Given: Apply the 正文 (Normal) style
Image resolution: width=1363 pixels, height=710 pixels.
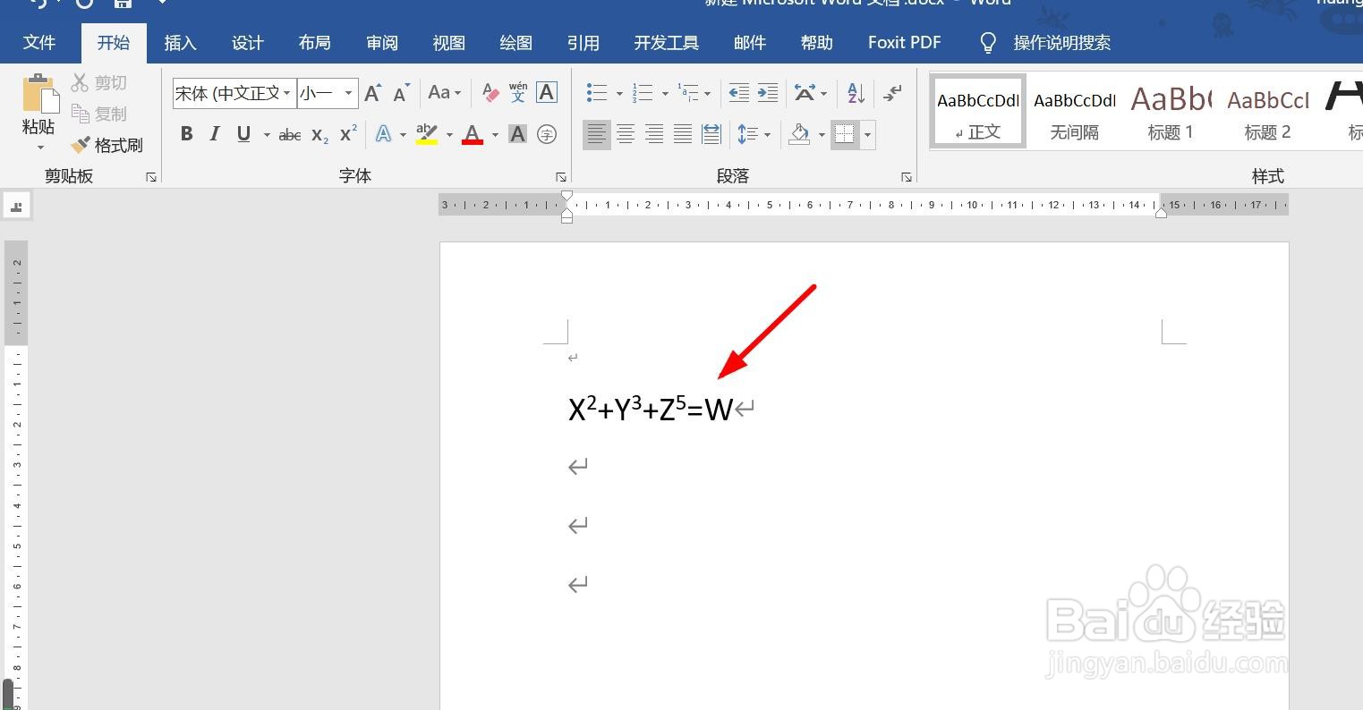Looking at the screenshot, I should tap(977, 111).
